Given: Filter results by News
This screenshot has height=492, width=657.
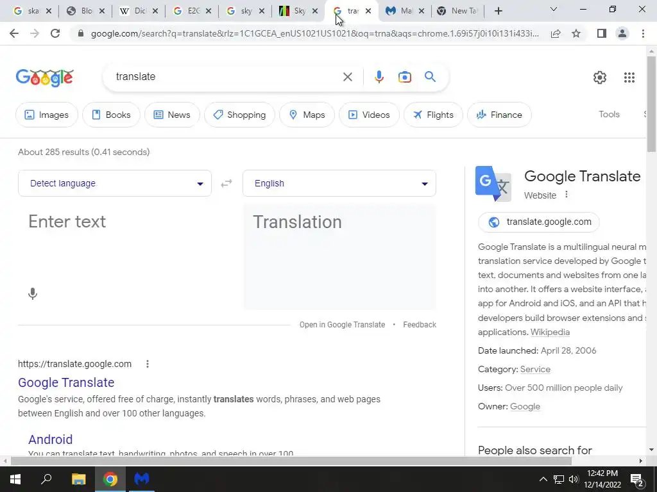Looking at the screenshot, I should 172,115.
